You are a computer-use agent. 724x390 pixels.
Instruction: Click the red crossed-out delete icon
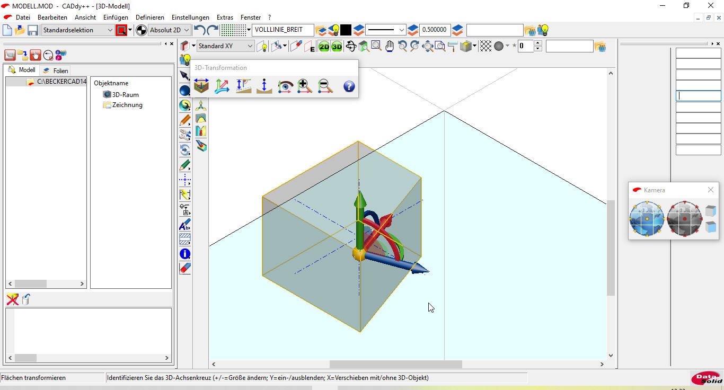click(x=12, y=300)
